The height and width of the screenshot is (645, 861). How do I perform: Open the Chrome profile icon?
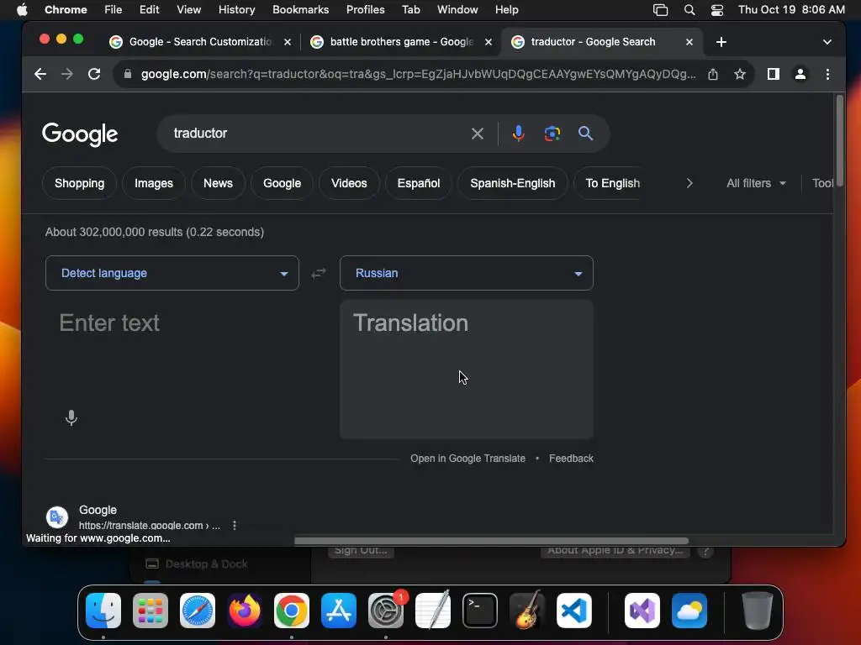(x=800, y=74)
